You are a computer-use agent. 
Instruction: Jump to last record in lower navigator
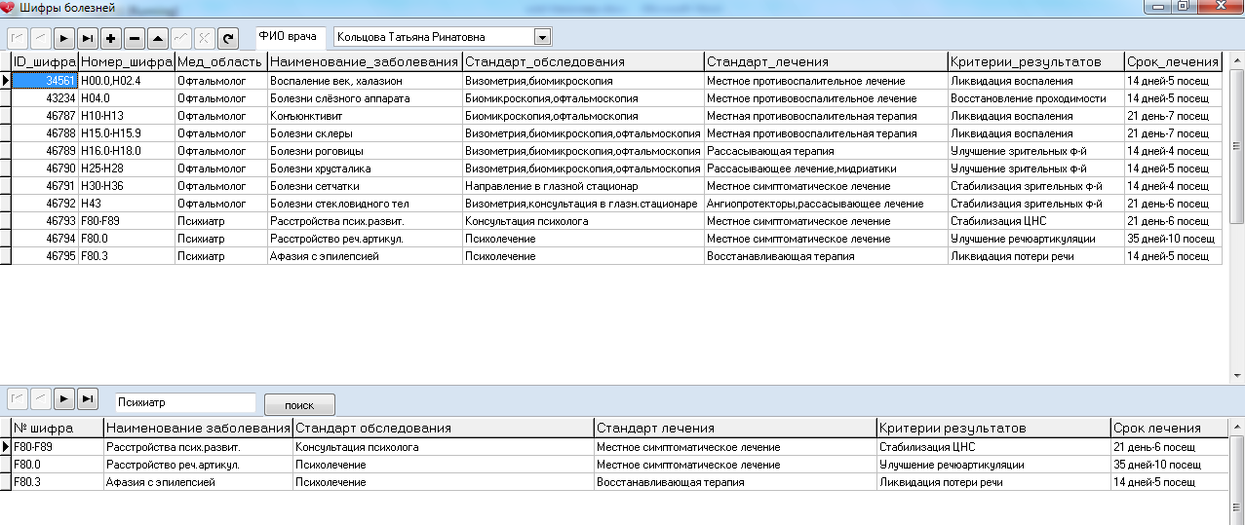tap(88, 398)
